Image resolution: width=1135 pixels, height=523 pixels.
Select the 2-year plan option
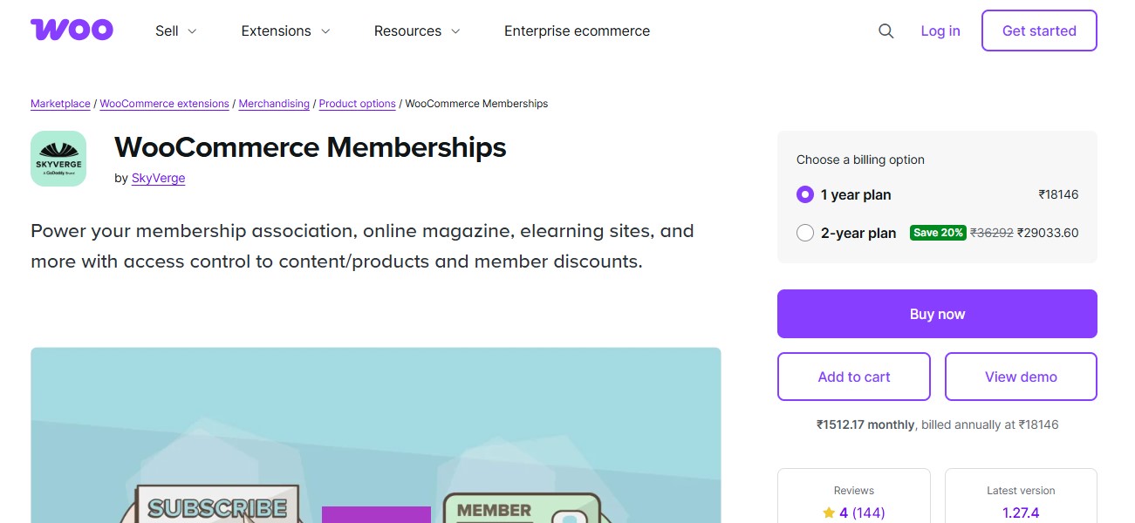click(x=804, y=233)
